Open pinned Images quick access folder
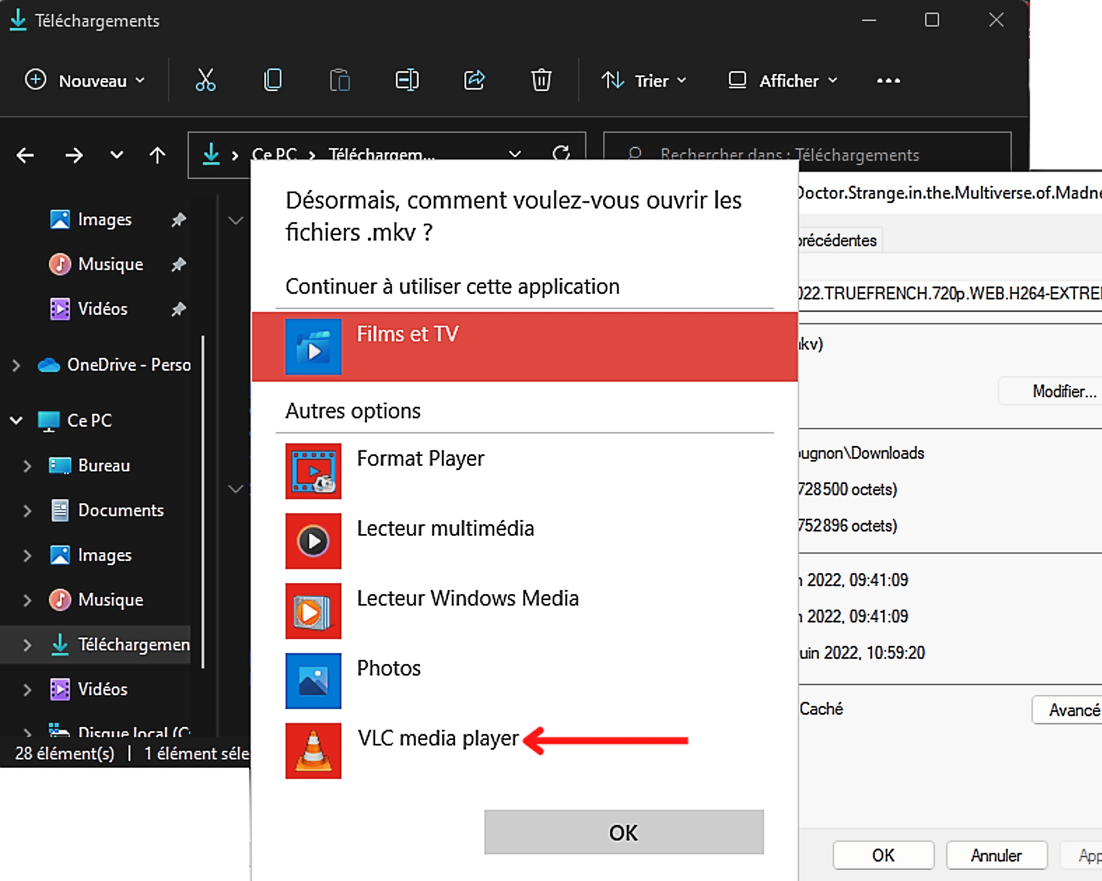Screen dimensions: 1102x881 [91, 220]
